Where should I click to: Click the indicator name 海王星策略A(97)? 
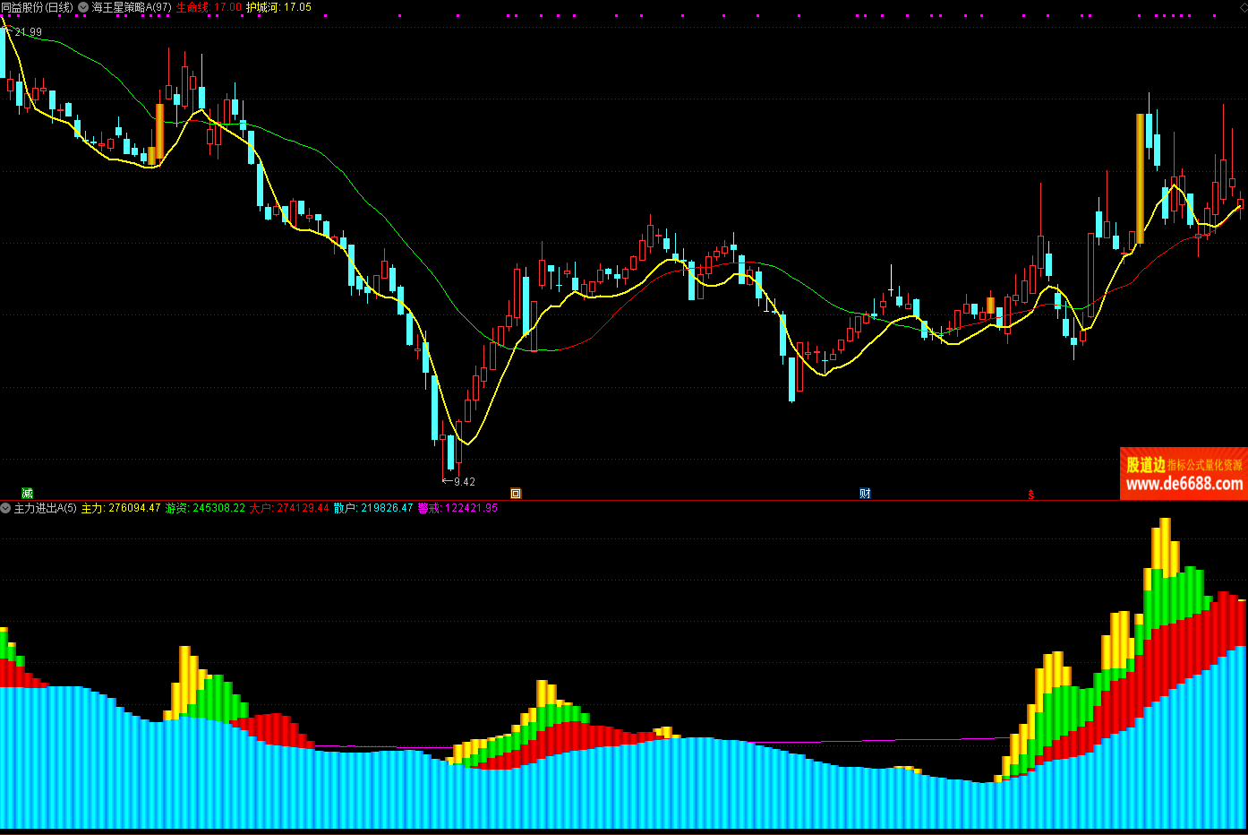(x=132, y=7)
